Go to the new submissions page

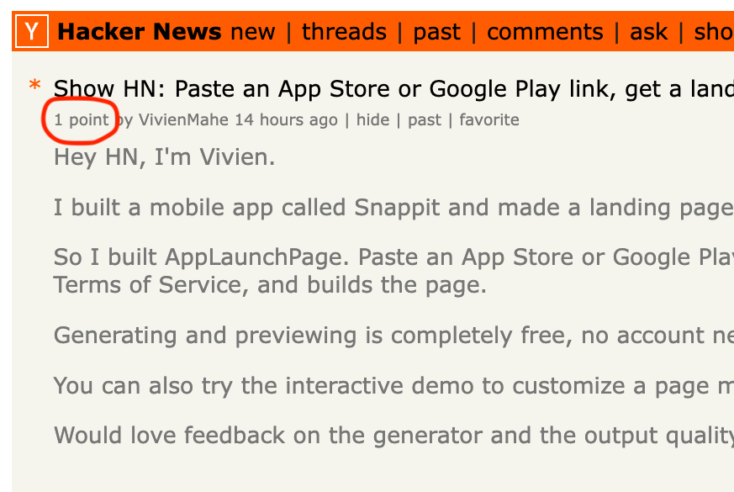[x=253, y=32]
